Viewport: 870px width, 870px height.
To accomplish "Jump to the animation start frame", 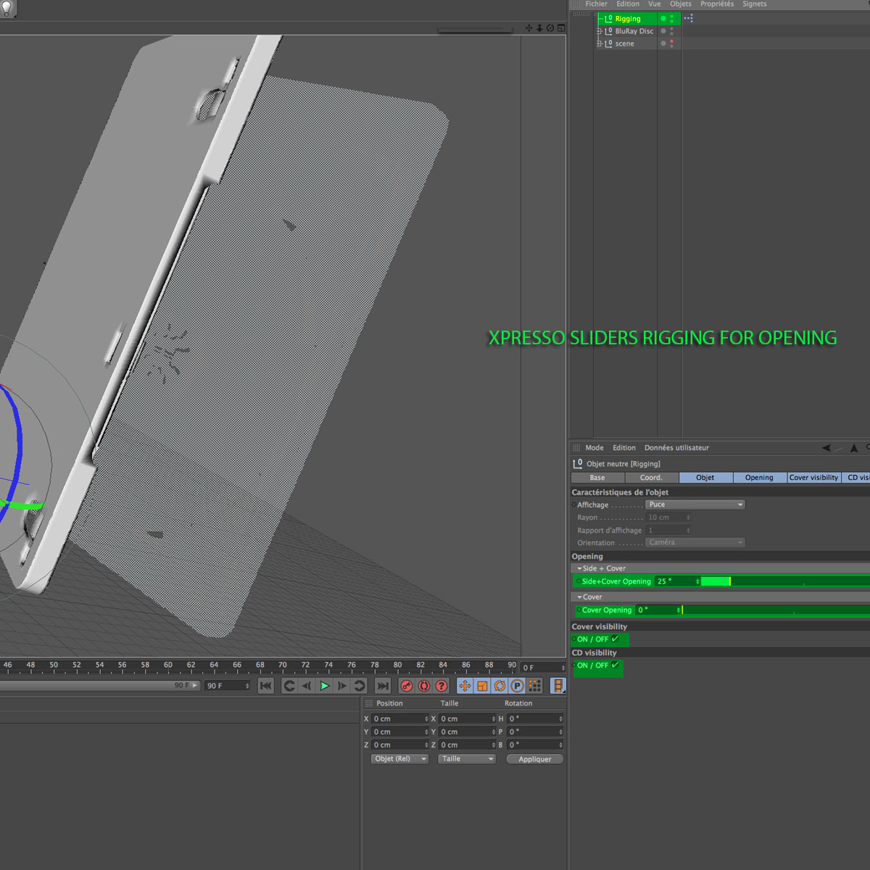I will (x=266, y=686).
